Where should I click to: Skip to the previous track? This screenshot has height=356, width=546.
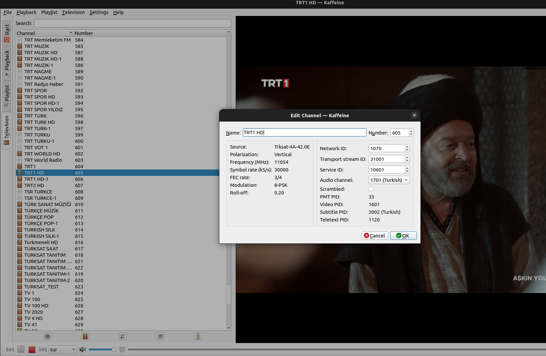(x=10, y=349)
